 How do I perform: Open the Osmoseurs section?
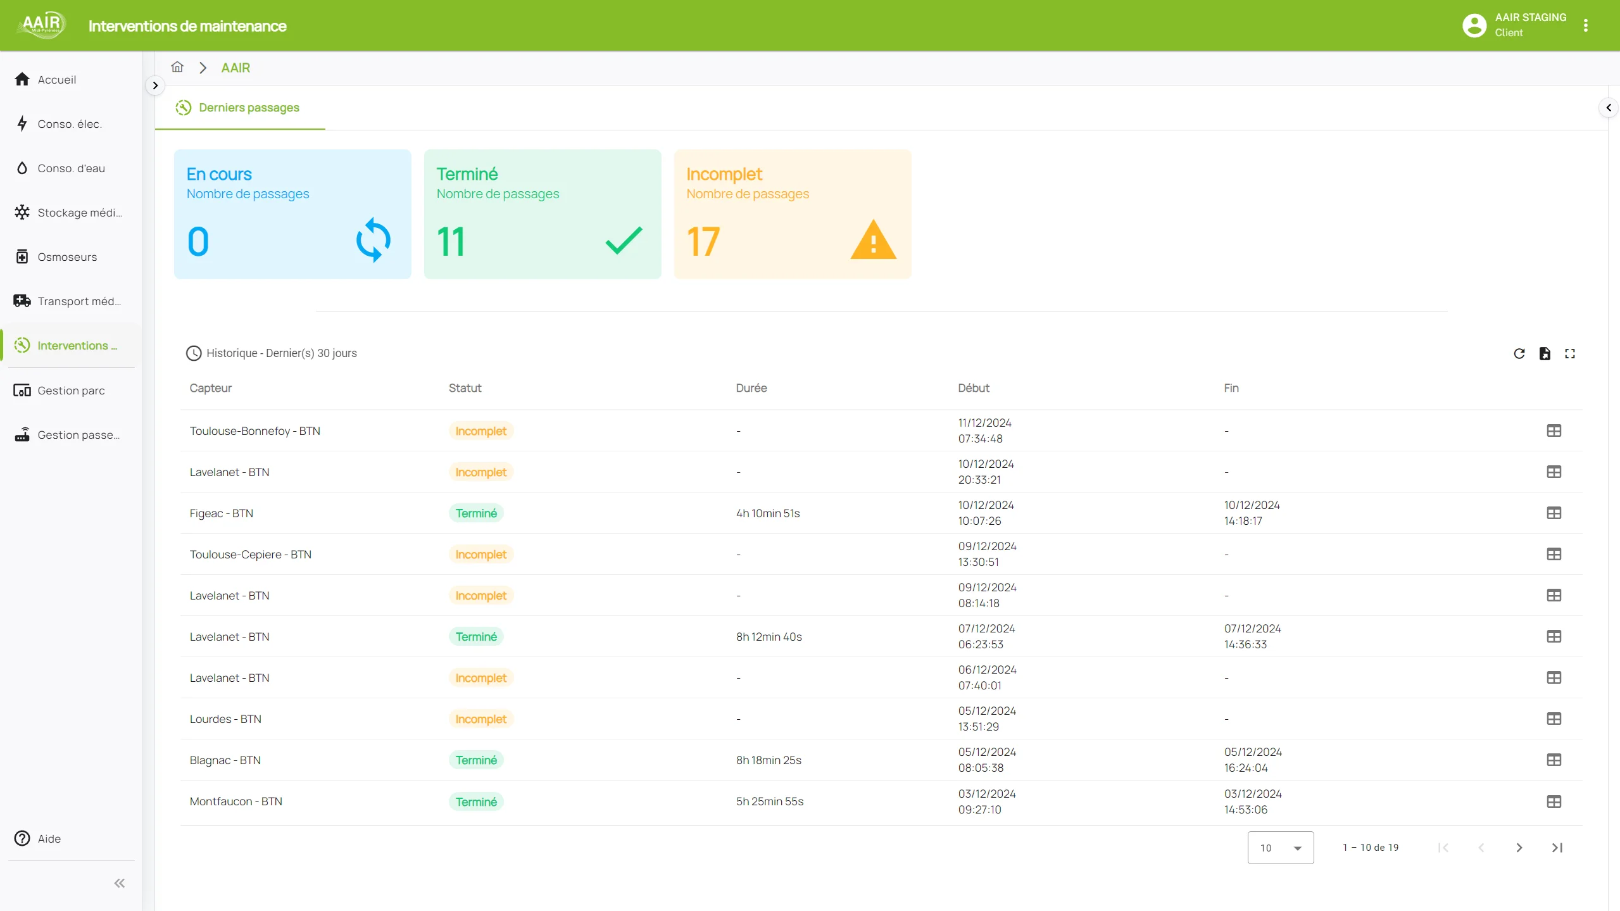[67, 257]
